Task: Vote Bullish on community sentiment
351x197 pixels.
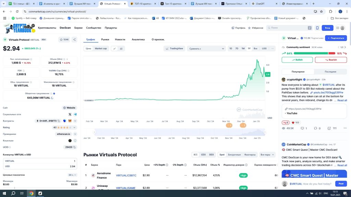Action: [x=297, y=60]
